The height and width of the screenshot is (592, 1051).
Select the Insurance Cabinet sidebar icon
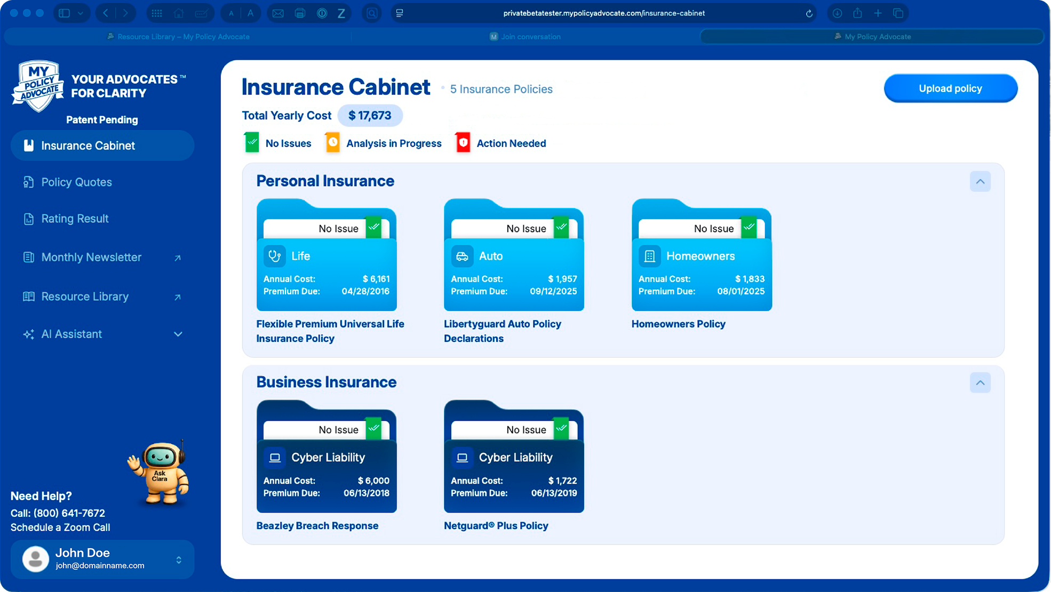(x=29, y=145)
